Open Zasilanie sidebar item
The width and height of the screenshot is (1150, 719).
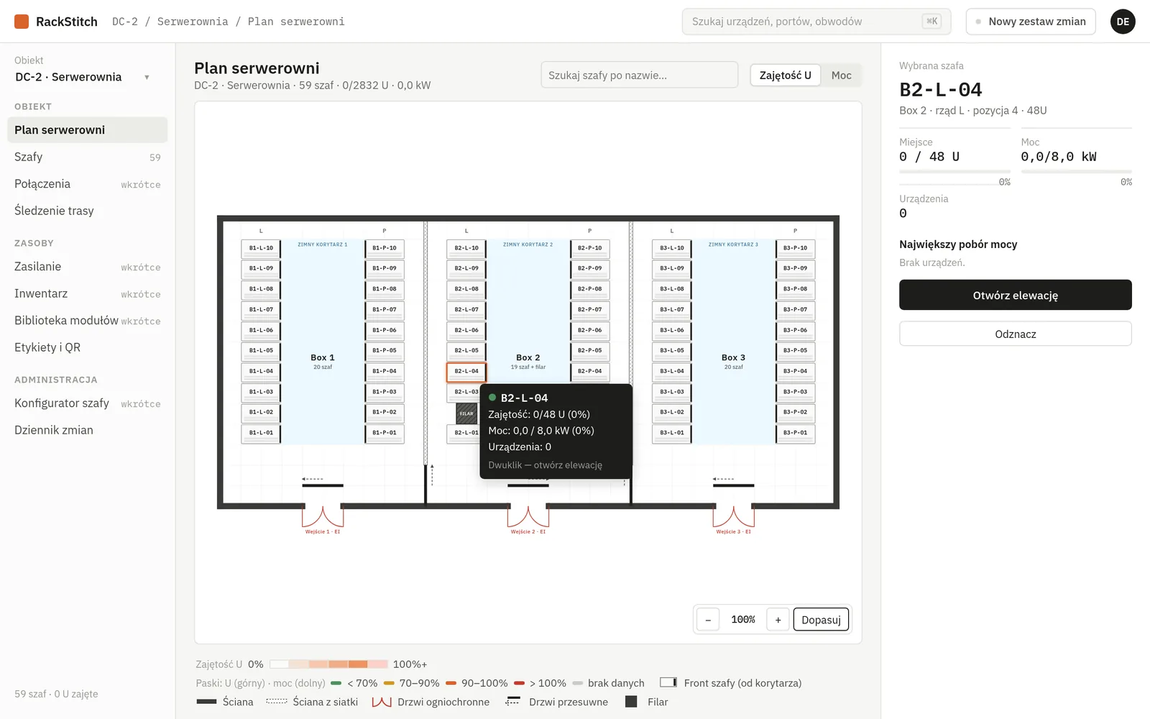(x=87, y=267)
